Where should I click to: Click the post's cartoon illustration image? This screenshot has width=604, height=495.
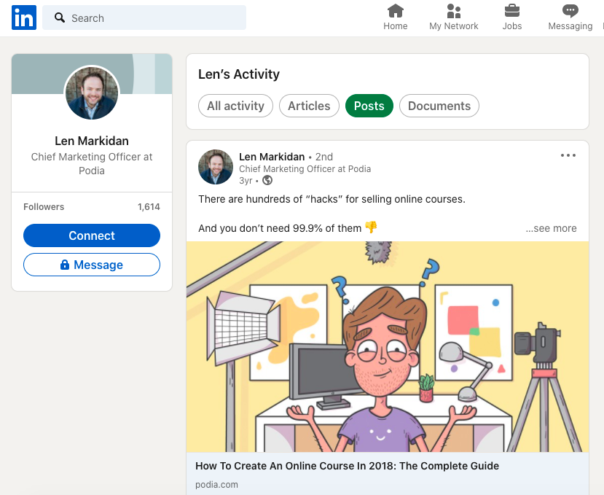tap(387, 346)
